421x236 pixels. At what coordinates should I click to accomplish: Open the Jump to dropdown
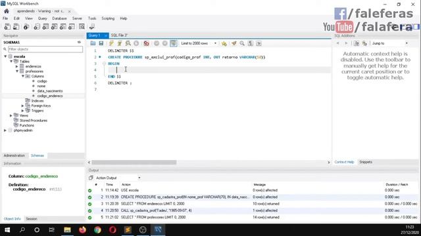[390, 43]
